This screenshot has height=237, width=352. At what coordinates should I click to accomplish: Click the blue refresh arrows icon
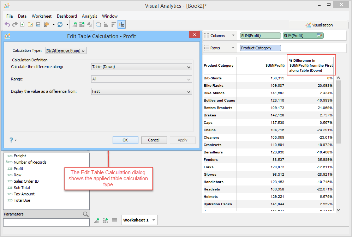[x=60, y=24]
